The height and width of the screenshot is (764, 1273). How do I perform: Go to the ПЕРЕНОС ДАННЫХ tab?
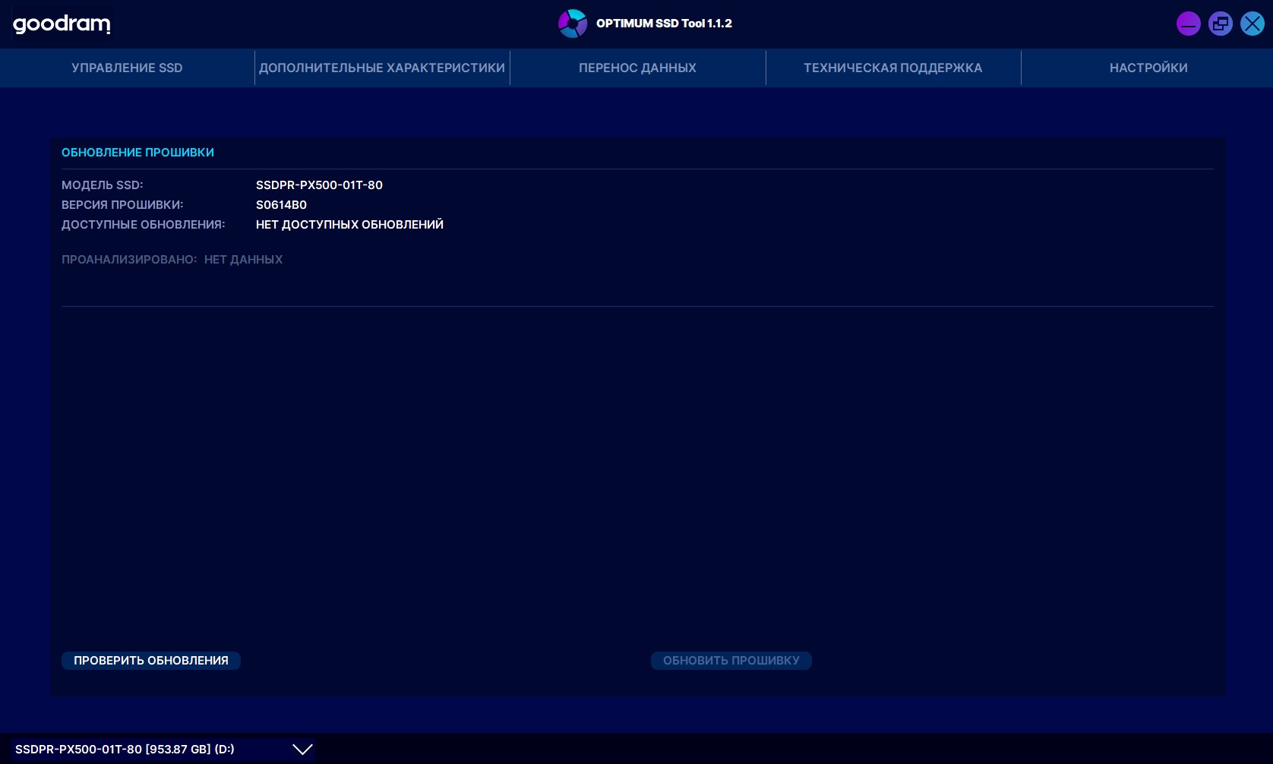pyautogui.click(x=637, y=68)
